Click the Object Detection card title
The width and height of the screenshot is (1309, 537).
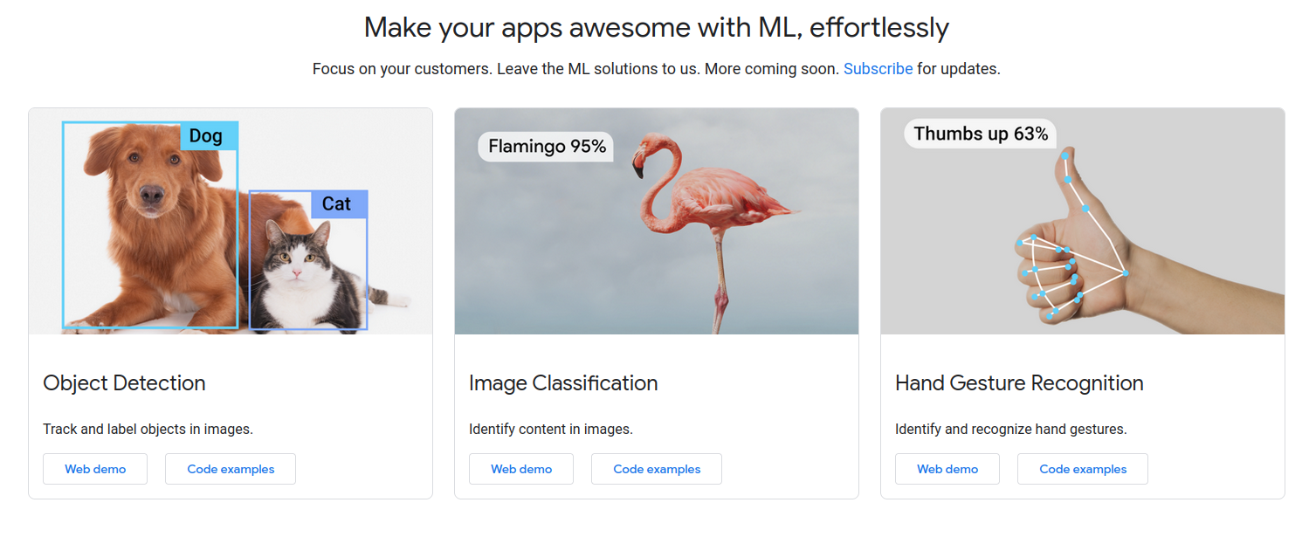point(124,383)
